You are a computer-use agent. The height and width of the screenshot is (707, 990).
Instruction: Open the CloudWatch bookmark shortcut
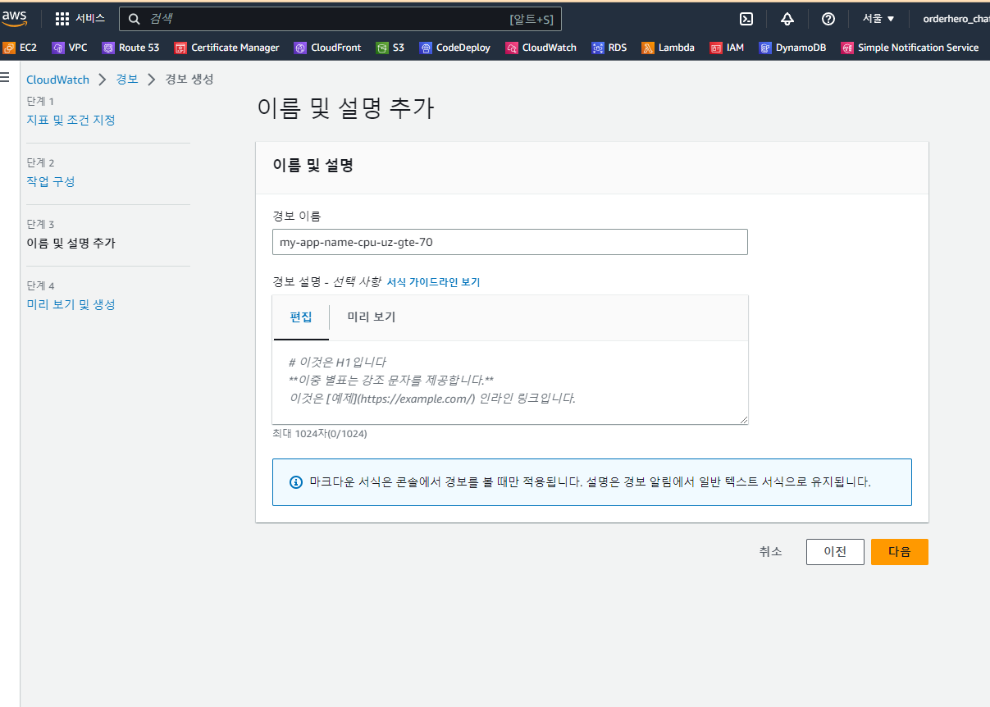coord(541,48)
